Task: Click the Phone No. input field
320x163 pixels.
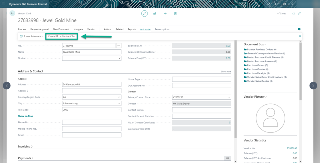Action: click(92, 122)
